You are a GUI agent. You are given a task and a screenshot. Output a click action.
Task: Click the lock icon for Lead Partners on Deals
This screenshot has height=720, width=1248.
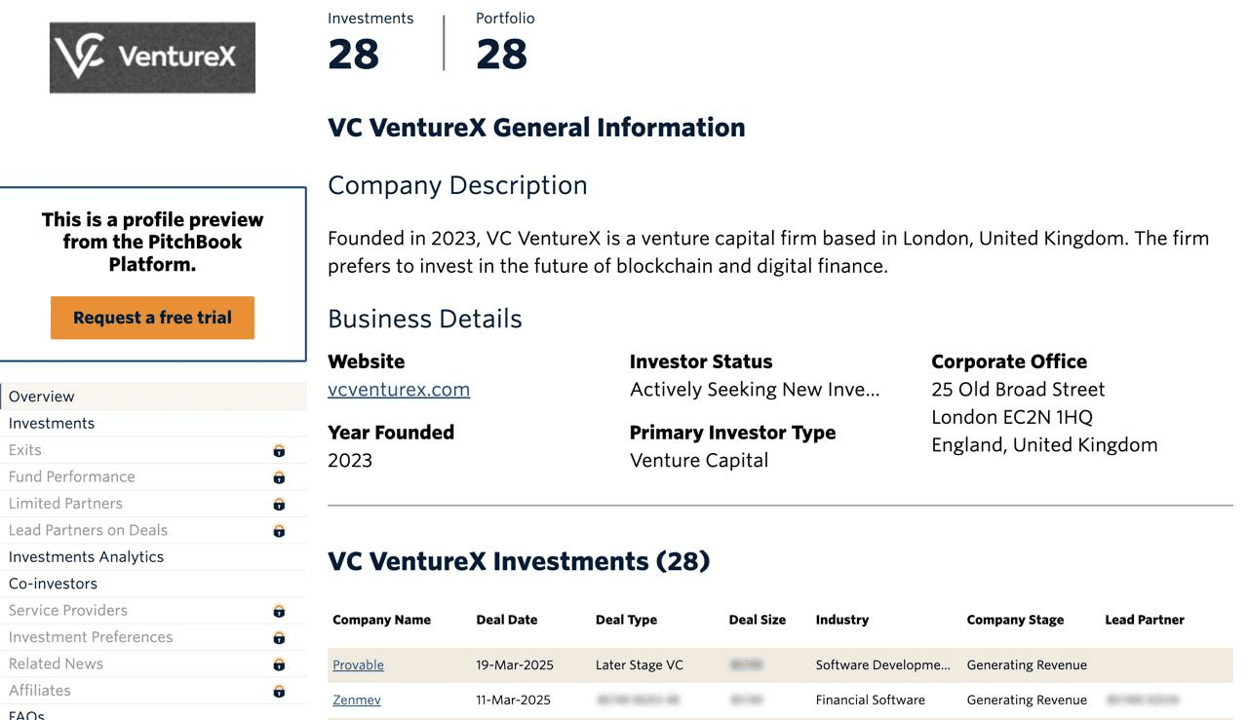click(x=279, y=531)
